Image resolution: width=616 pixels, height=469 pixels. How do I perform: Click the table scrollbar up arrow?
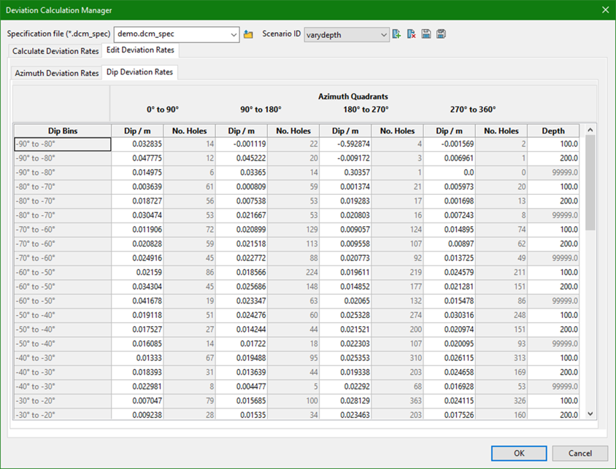click(590, 131)
